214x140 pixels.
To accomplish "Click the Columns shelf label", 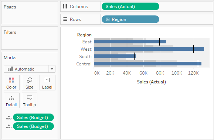I will pos(79,7).
